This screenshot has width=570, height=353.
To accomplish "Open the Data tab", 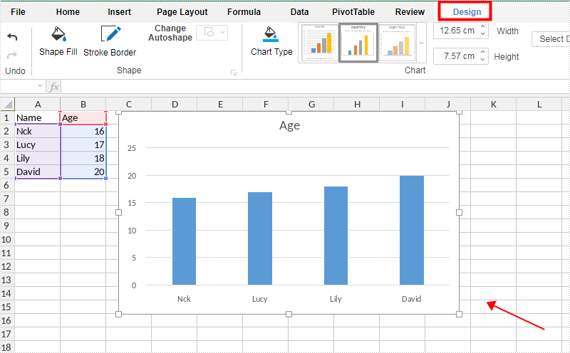I will pos(299,12).
